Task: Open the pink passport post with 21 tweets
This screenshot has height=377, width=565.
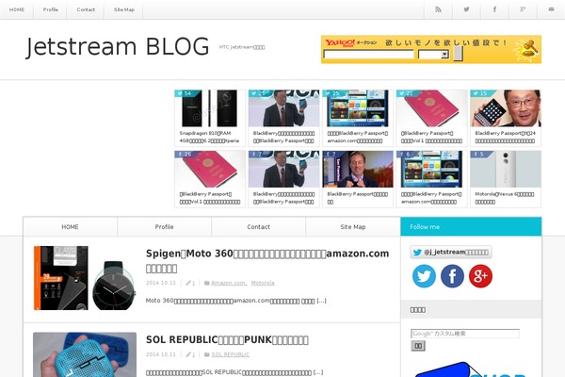Action: point(431,118)
